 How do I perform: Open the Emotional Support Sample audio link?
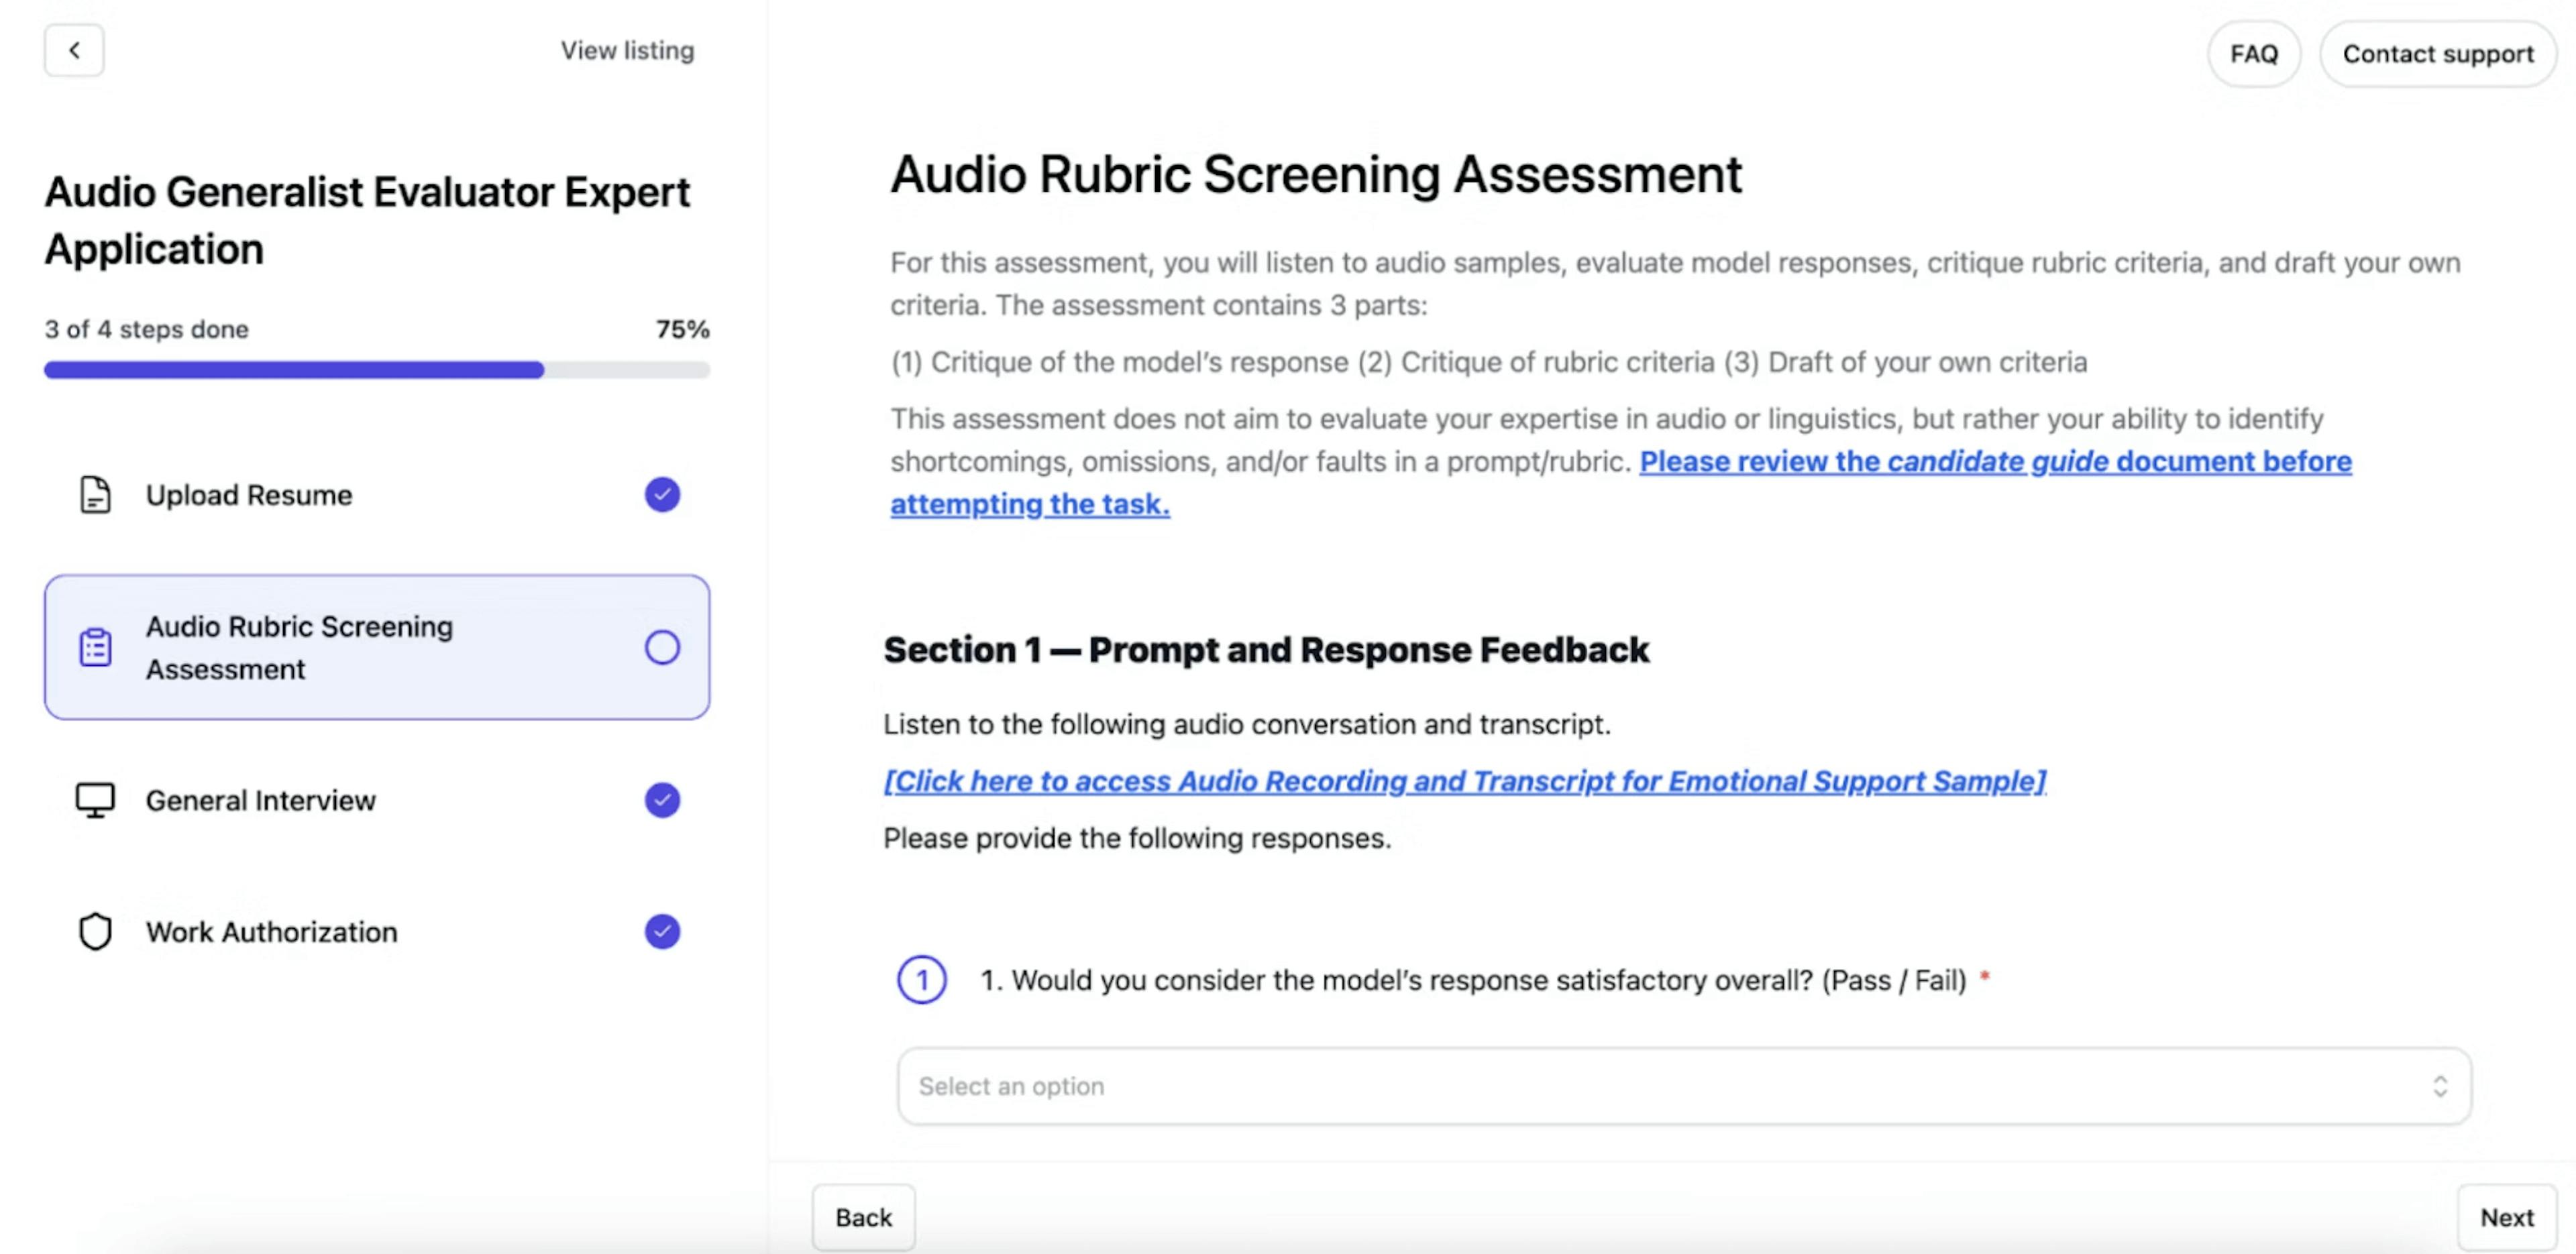pos(1463,781)
